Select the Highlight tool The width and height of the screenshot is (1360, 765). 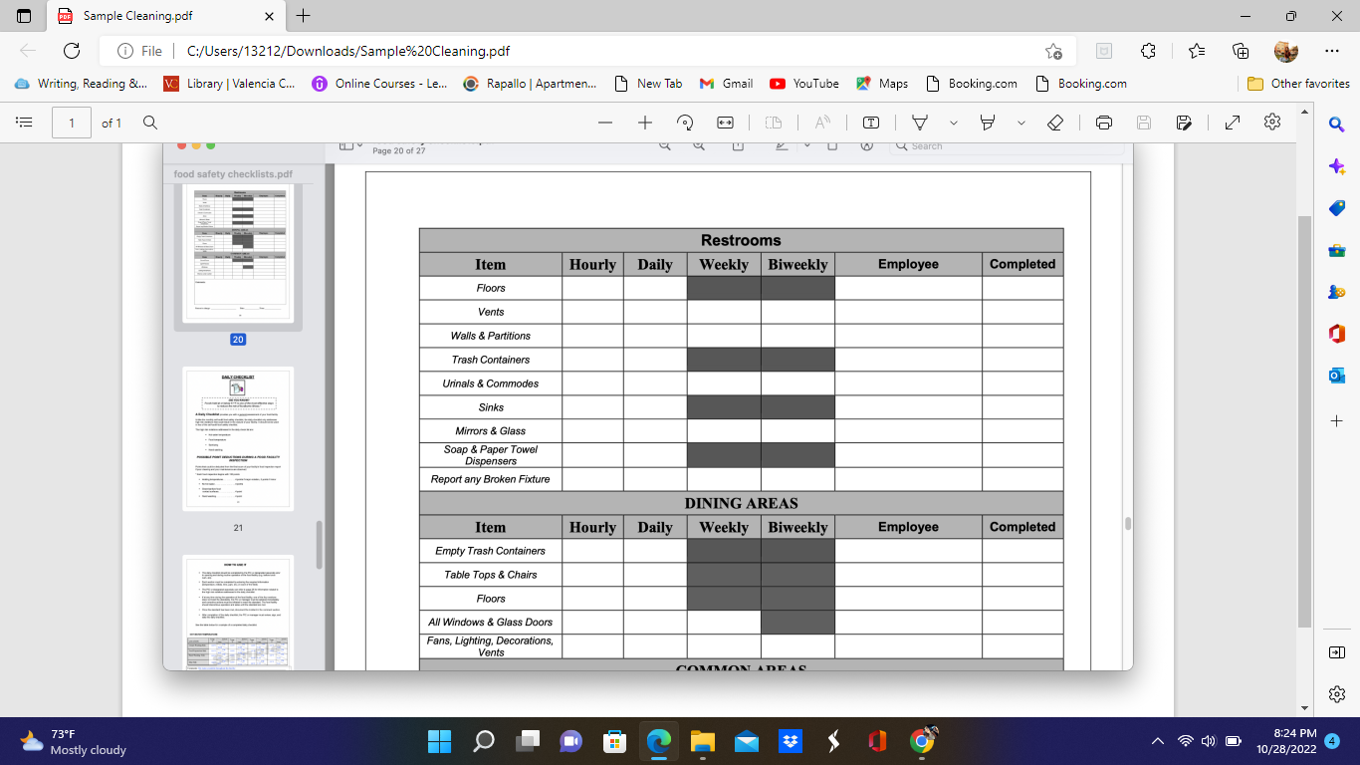(x=988, y=123)
